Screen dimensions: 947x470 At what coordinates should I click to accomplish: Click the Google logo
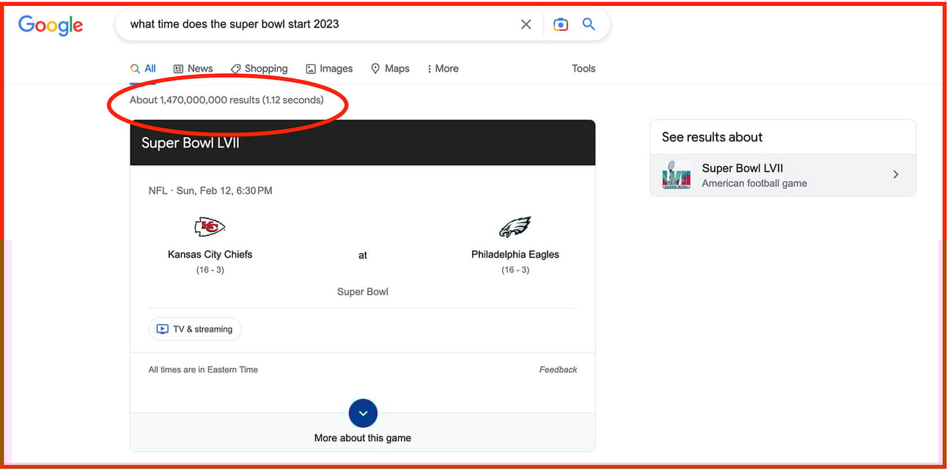coord(51,25)
